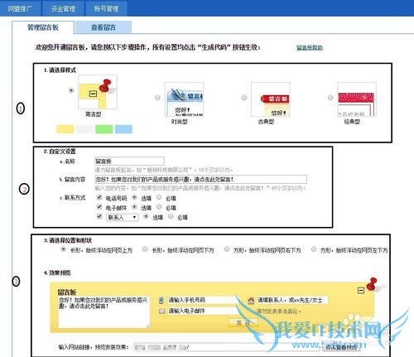
Task: Collapse preview board with minus icon
Action: (x=361, y=291)
